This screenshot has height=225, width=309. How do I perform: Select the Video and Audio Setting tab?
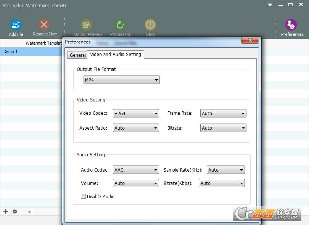[x=116, y=55]
